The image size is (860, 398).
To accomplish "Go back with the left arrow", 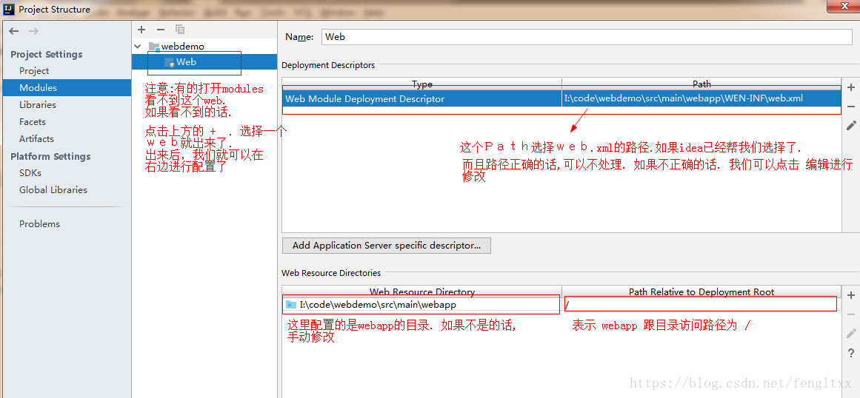I will coord(14,31).
